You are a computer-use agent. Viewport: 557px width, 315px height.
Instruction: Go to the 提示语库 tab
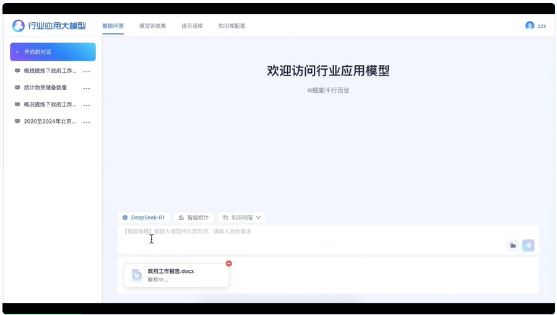tap(192, 26)
